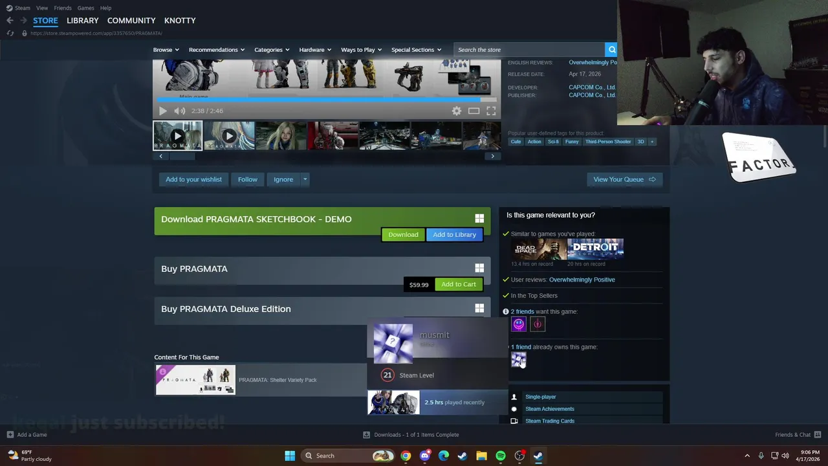
Task: Add PRAGMATA to Cart
Action: point(459,284)
